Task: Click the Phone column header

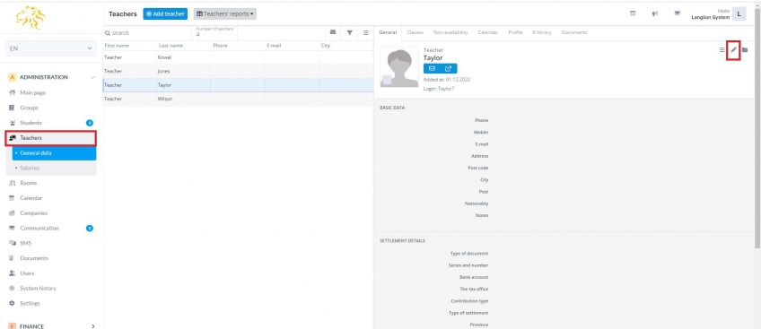Action: [x=220, y=46]
